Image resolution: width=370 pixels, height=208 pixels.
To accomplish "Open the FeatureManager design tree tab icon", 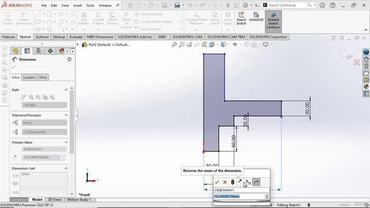I will tap(16, 51).
